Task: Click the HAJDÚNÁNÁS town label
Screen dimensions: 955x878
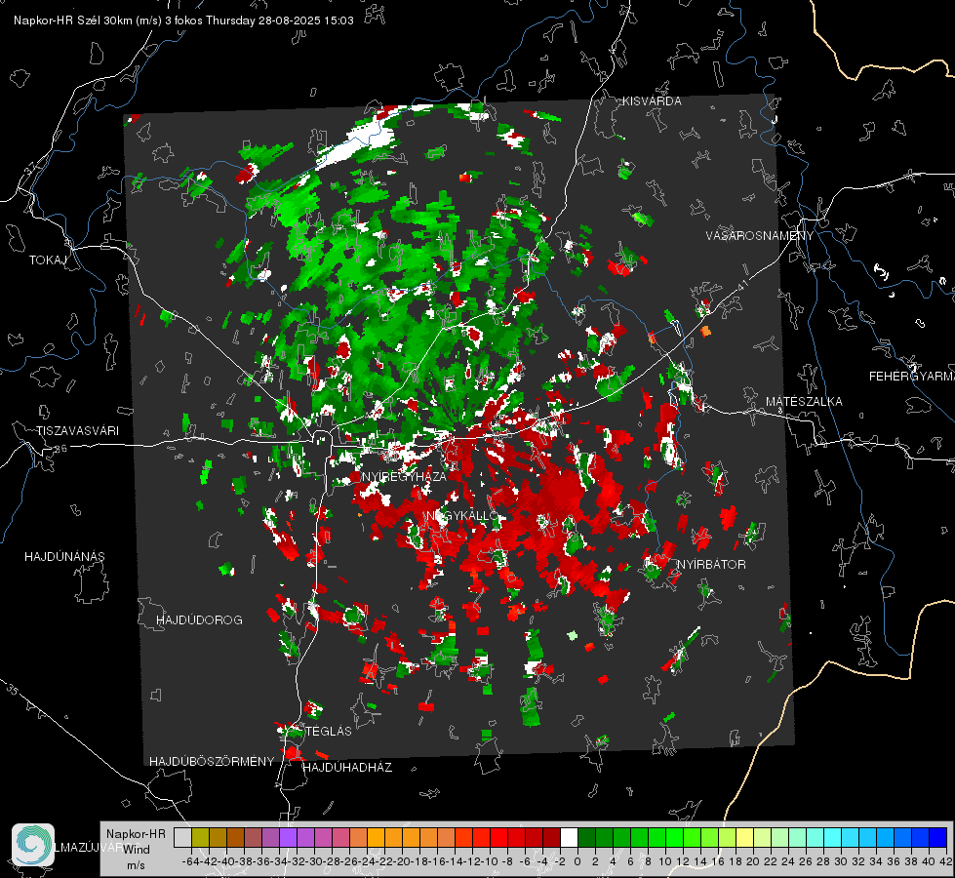Action: coord(64,557)
